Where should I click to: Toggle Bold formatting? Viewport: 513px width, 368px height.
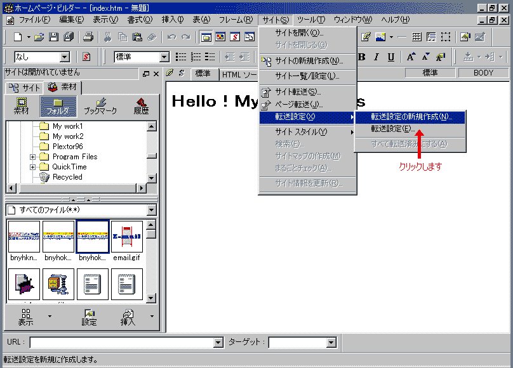[x=362, y=57]
